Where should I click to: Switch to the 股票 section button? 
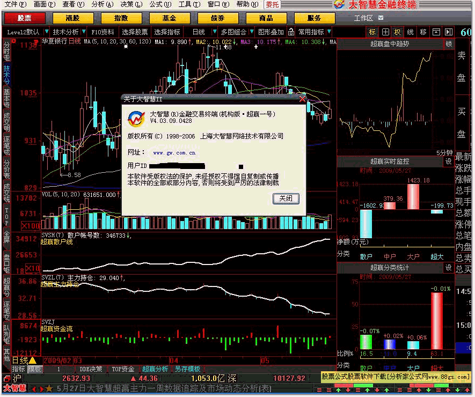point(25,18)
